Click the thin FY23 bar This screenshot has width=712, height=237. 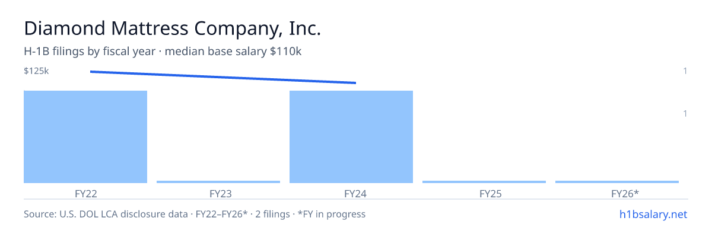218,182
